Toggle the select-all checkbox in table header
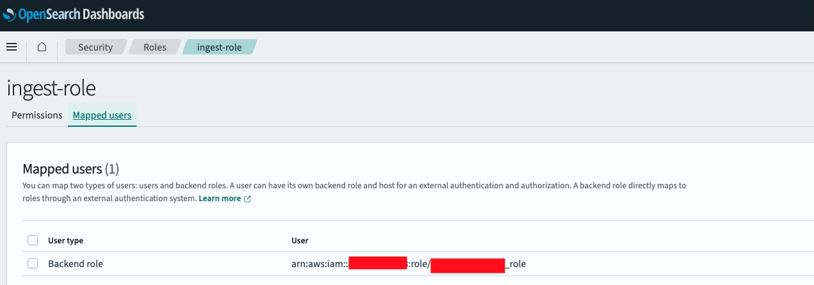 33,240
